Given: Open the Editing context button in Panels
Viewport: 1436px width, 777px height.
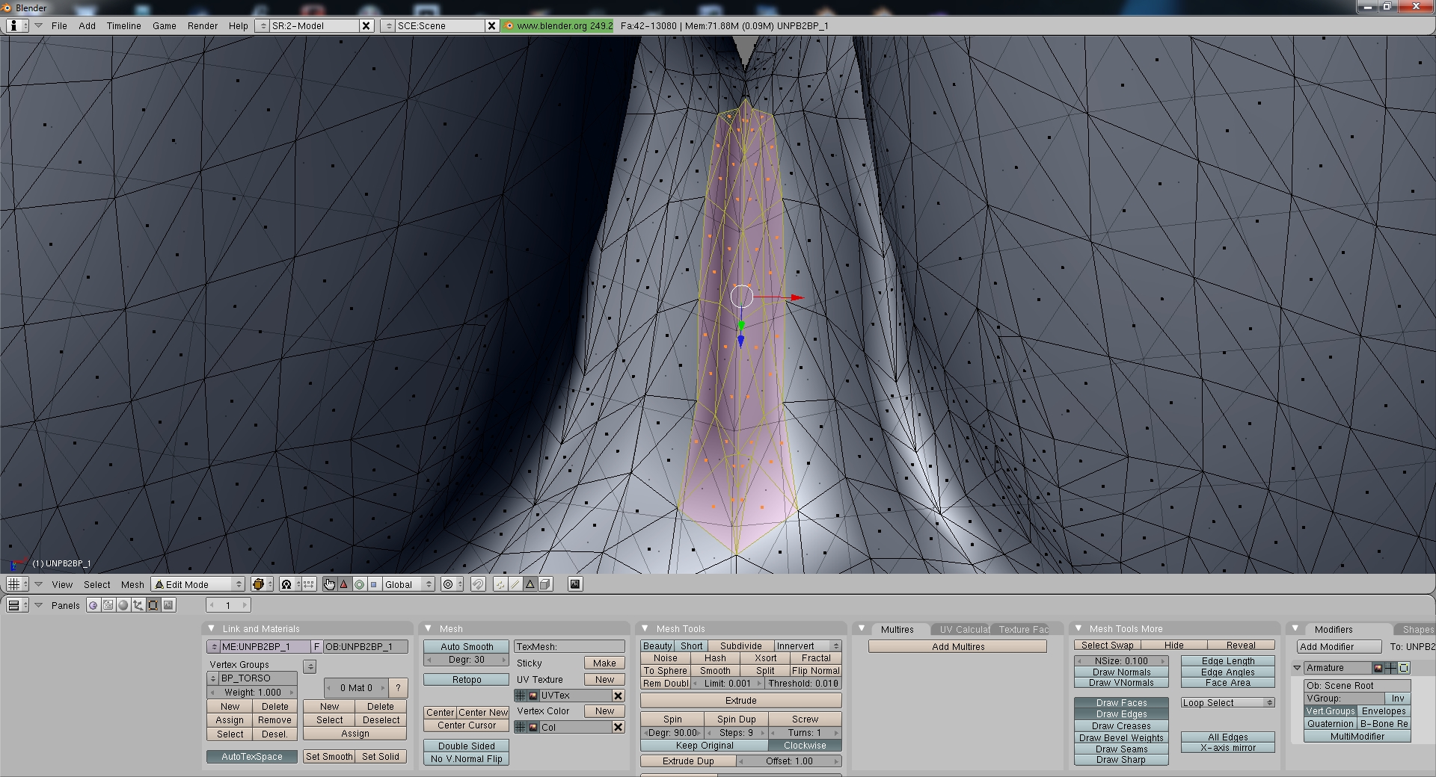Looking at the screenshot, I should (x=153, y=605).
